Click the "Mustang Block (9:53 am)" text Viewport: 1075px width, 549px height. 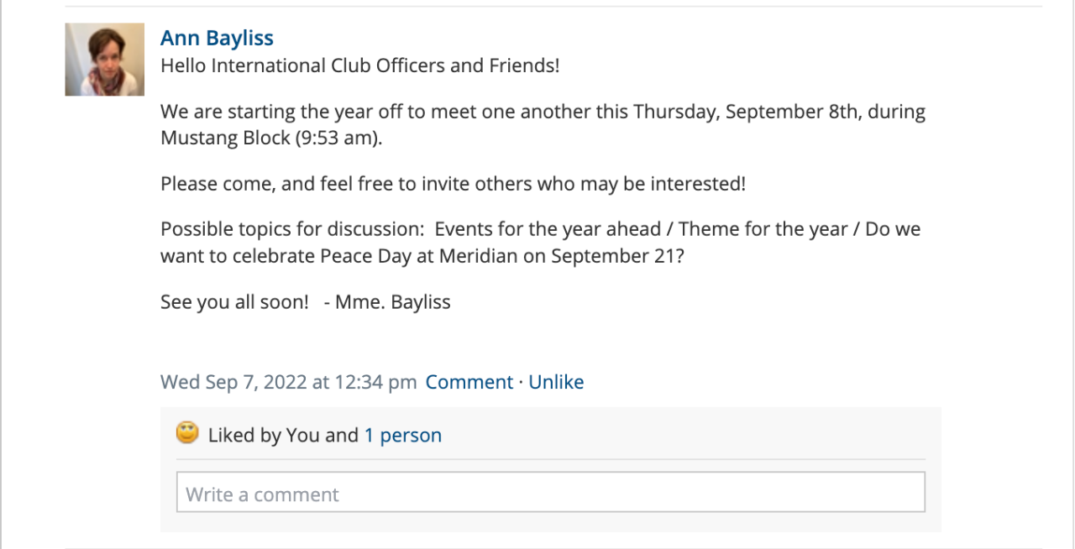tap(270, 139)
